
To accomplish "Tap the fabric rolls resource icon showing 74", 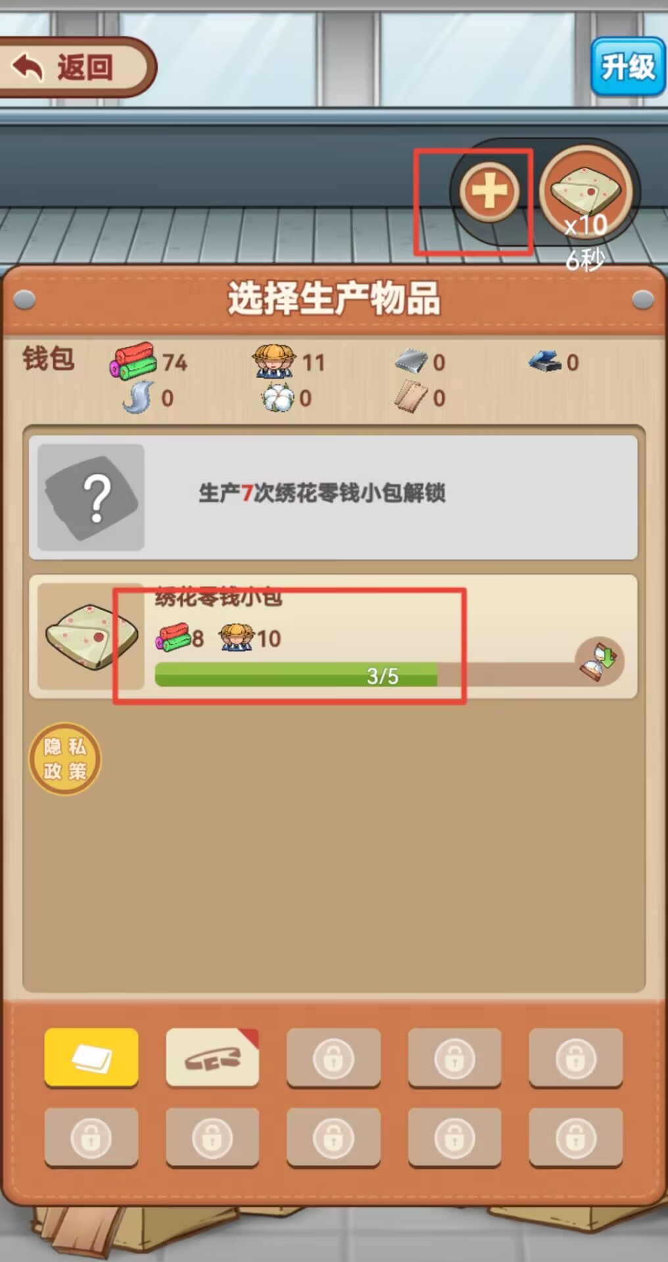I will pos(133,361).
